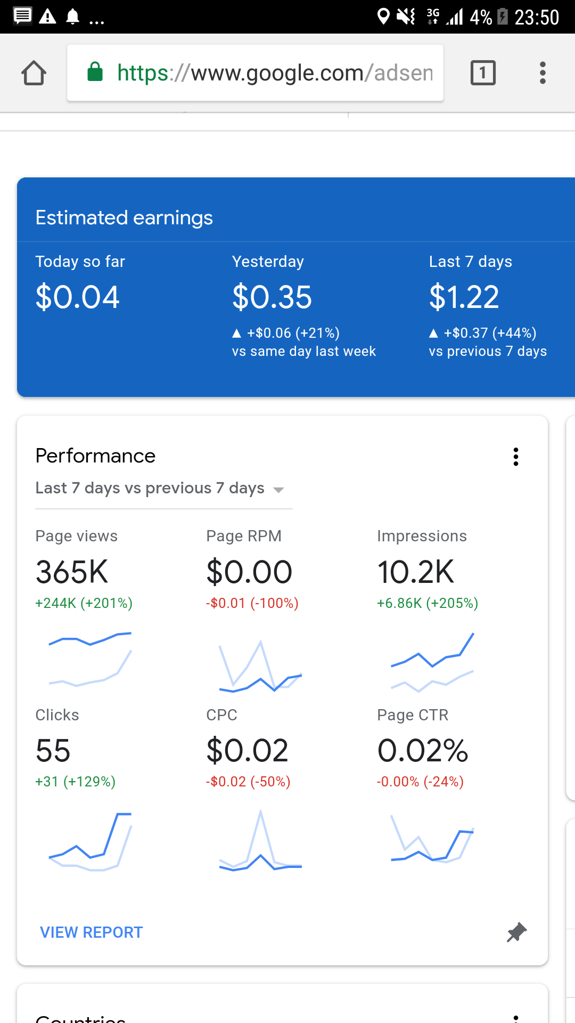Open the Chrome three-dot overflow menu
The width and height of the screenshot is (575, 1023).
[x=543, y=73]
